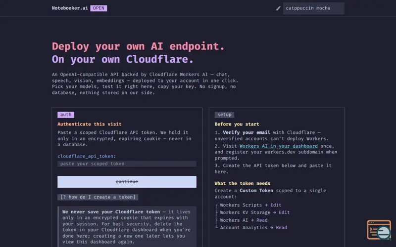Click the auth tag label
Image resolution: width=396 pixels, height=247 pixels.
click(66, 115)
